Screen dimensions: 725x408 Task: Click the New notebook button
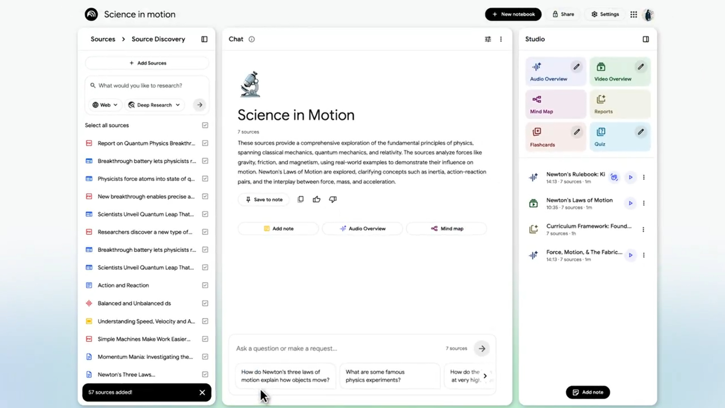tap(513, 14)
